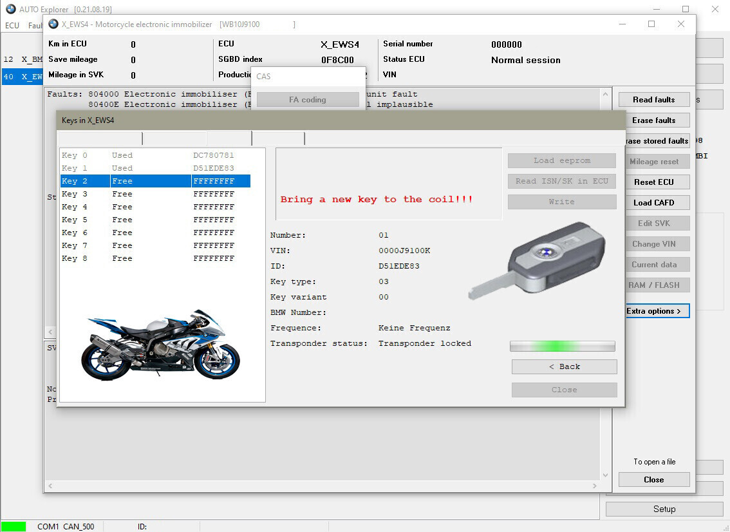Screen dimensions: 730x532
Task: Select the Key 3 row
Action: (x=156, y=194)
